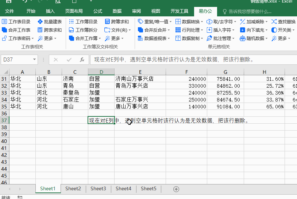297x199 pixels.
Task: Open 更多 in 工作表相关 group
Action: click(x=47, y=38)
